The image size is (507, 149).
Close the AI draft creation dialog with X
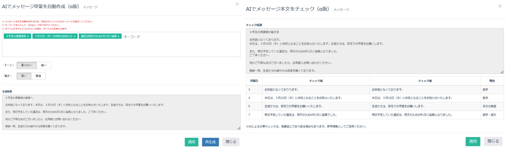[237, 4]
